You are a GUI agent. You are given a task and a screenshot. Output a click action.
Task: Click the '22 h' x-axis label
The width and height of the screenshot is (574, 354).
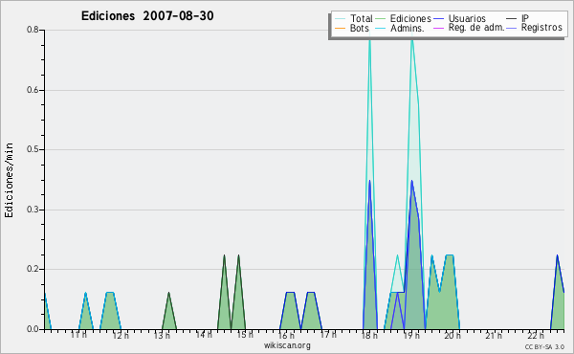point(536,335)
